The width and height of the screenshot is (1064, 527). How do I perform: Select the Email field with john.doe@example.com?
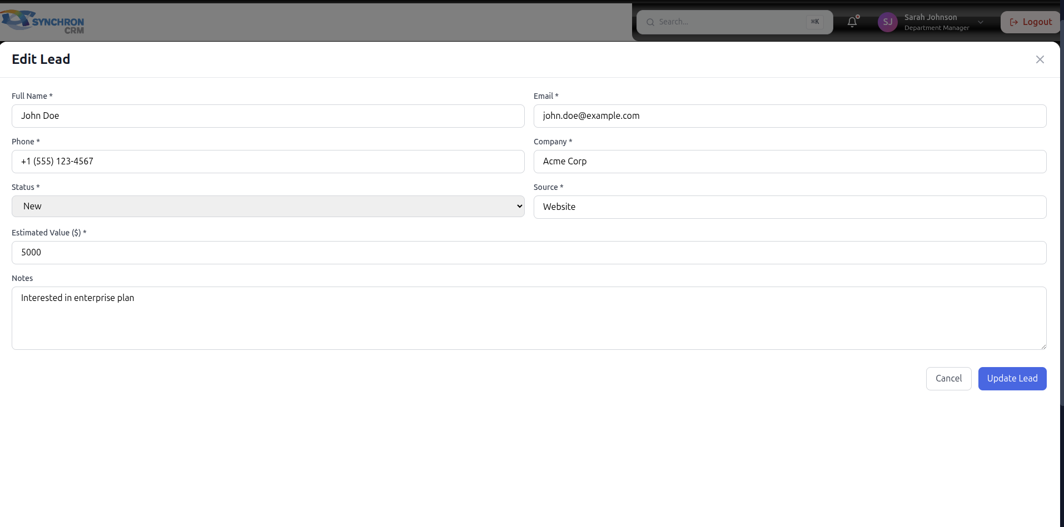coord(789,116)
